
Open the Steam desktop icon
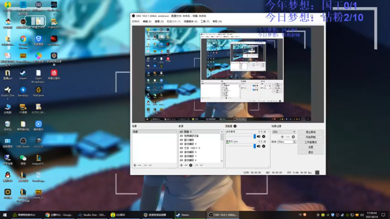click(23, 75)
